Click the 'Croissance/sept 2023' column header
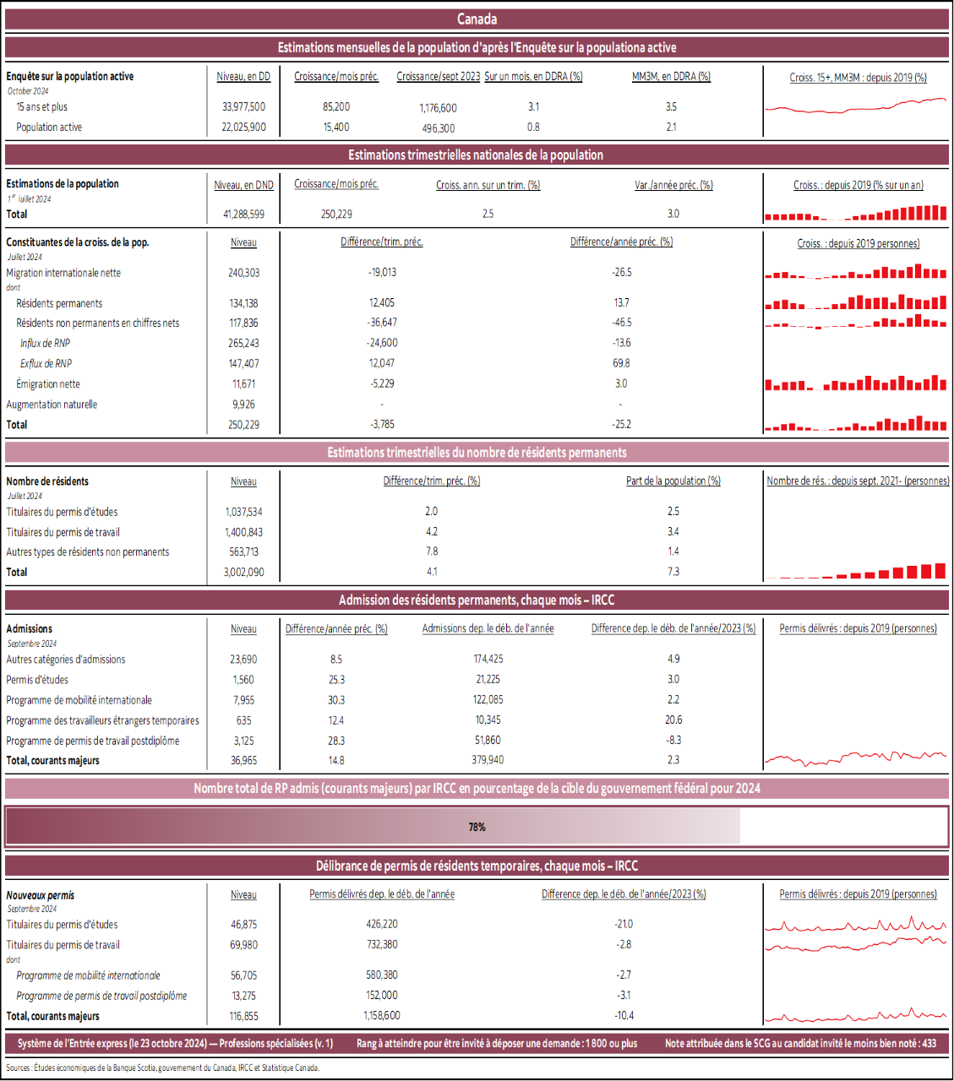 click(x=438, y=76)
